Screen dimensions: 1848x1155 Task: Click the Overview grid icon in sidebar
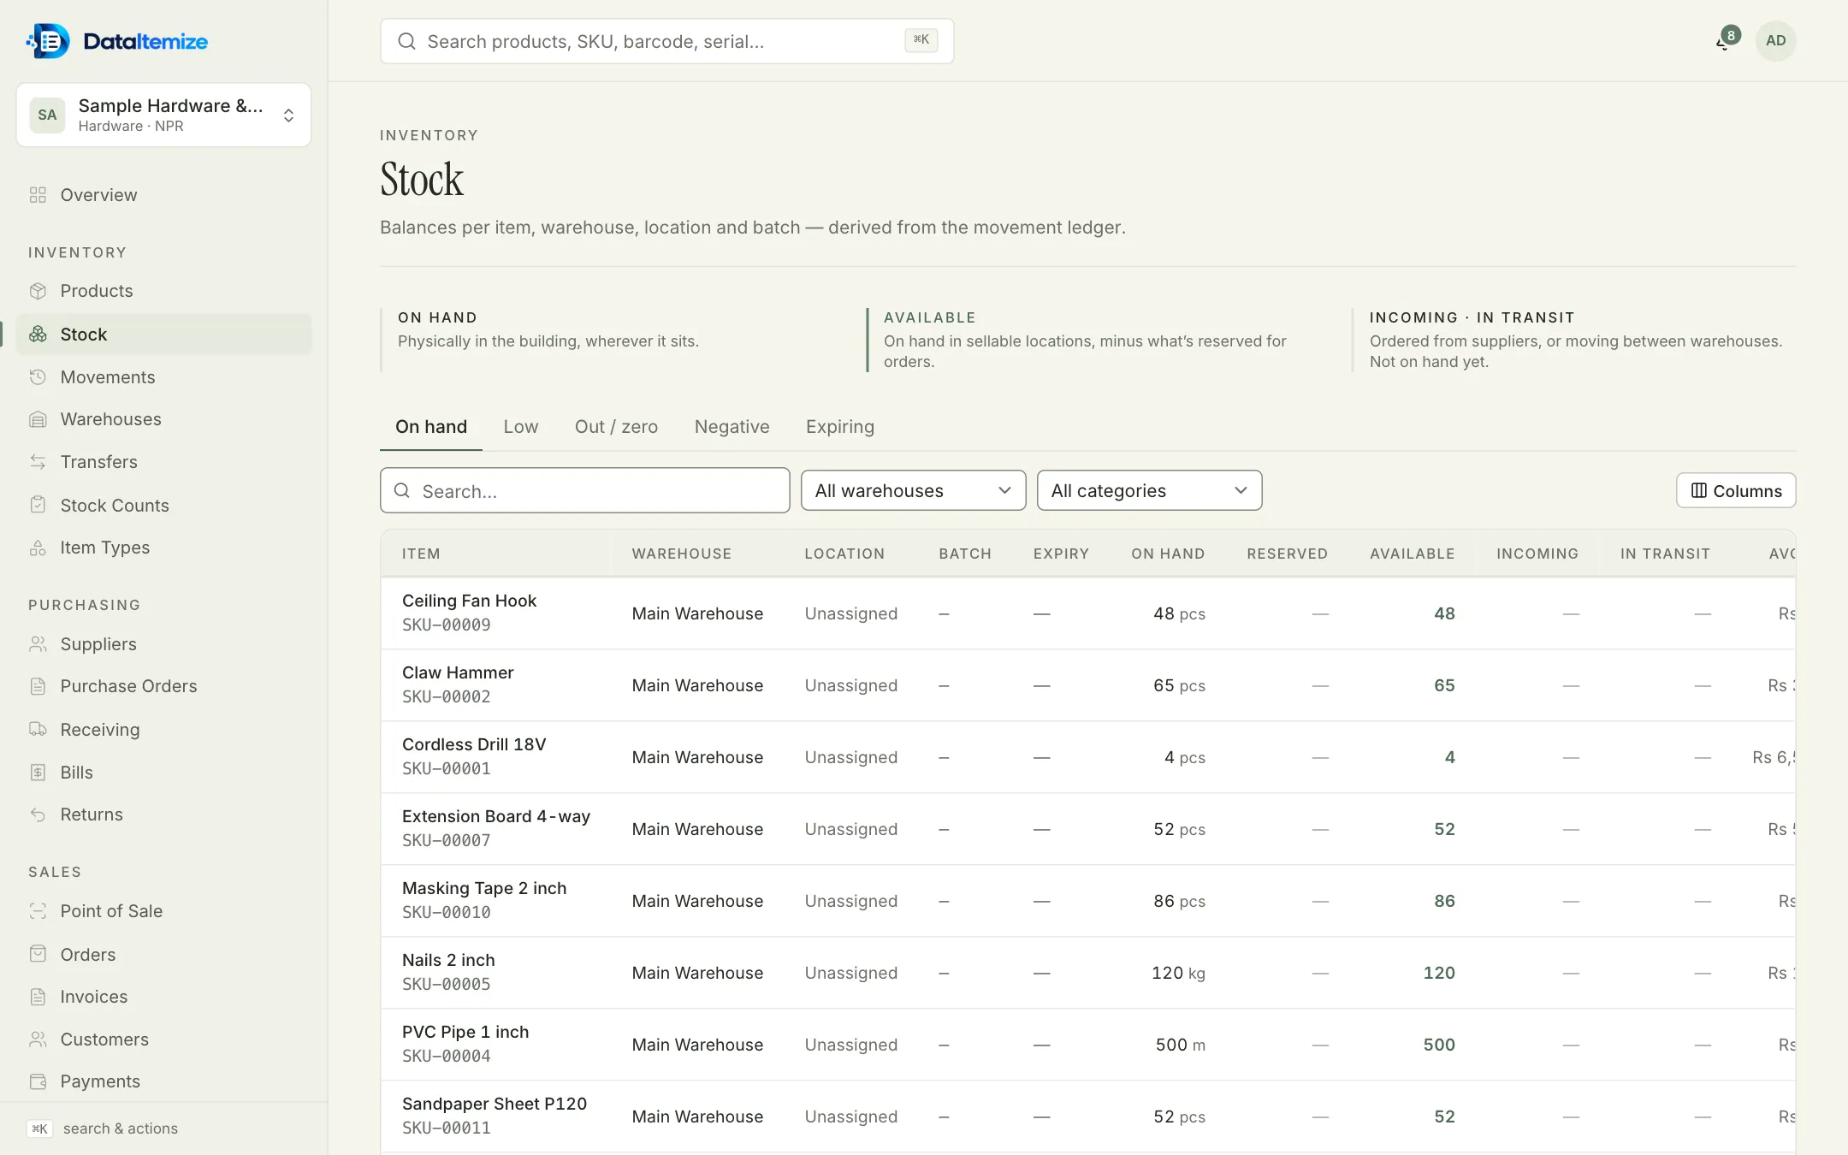coord(38,195)
